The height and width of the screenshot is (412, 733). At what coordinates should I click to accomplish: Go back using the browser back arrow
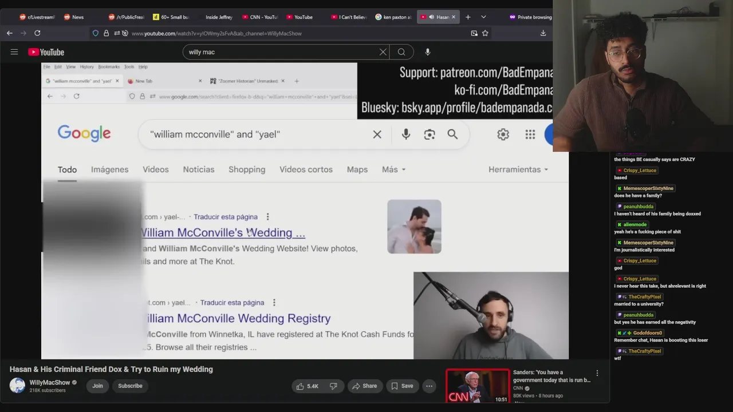tap(10, 33)
